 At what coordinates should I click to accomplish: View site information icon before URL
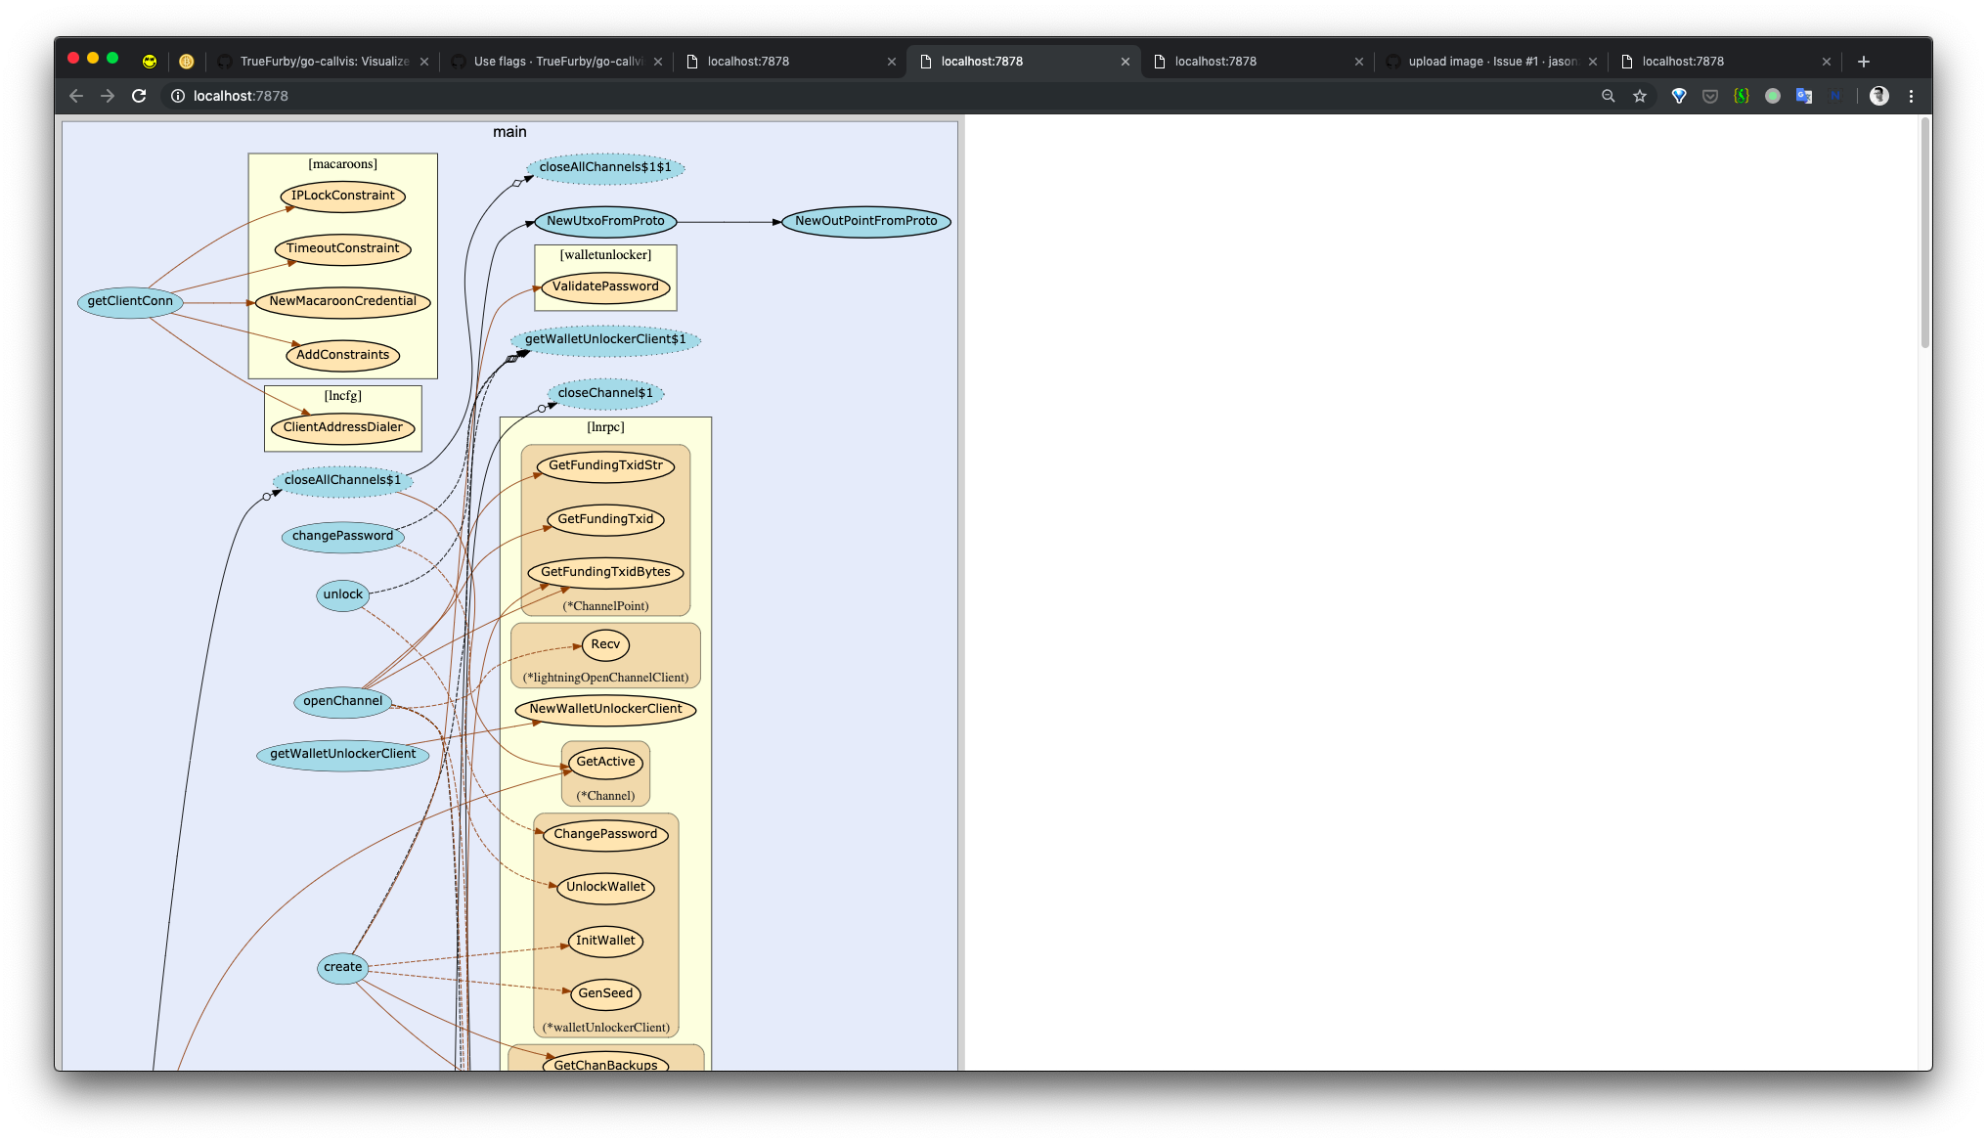178,96
